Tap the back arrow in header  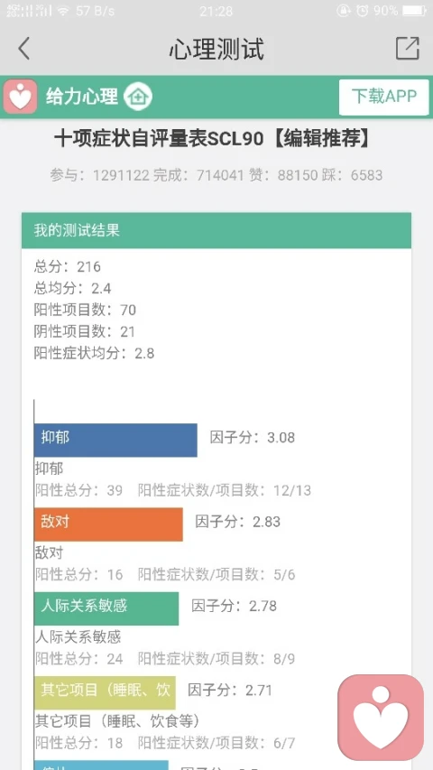point(24,49)
